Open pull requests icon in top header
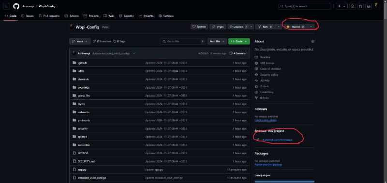The height and width of the screenshot is (183, 387). [360, 6]
